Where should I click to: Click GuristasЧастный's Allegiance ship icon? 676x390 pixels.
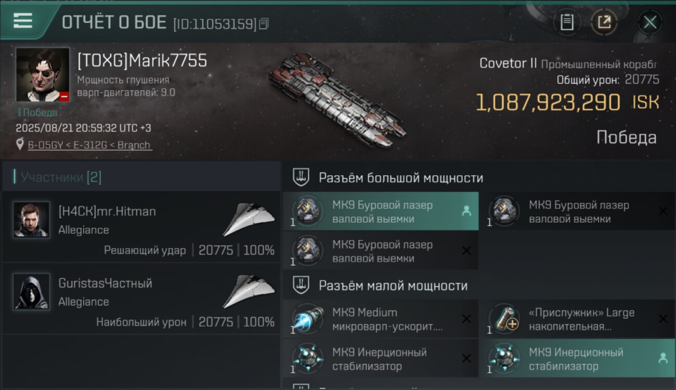click(249, 292)
